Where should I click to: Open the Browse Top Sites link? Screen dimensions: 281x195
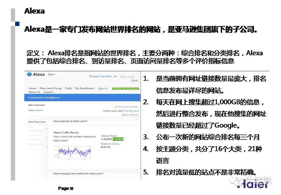pos(101,76)
